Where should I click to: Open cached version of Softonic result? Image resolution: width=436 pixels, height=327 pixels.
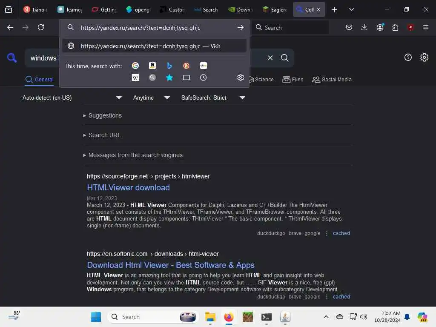coord(341,297)
